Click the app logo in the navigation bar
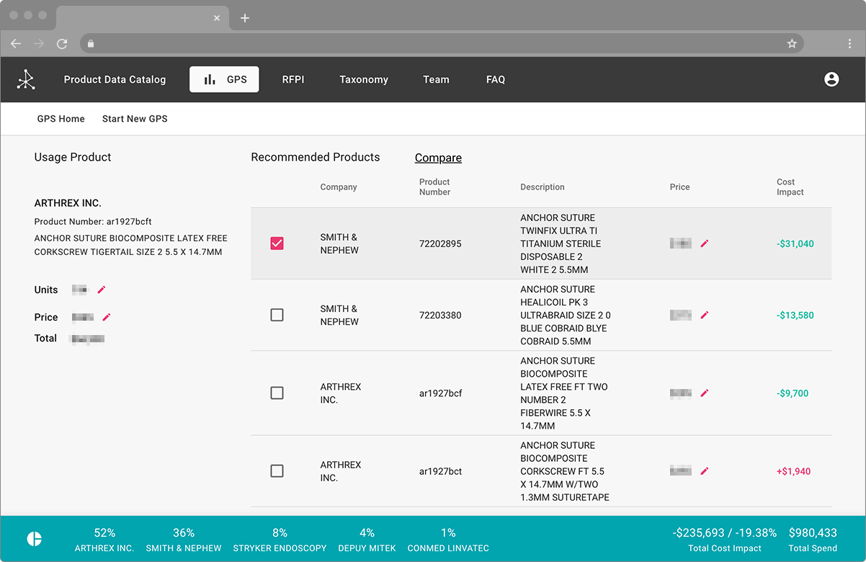The height and width of the screenshot is (562, 866). pos(26,79)
